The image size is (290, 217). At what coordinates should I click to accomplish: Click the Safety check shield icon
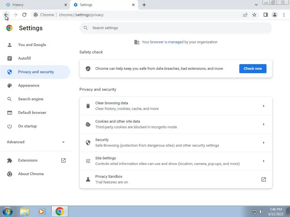(x=88, y=69)
